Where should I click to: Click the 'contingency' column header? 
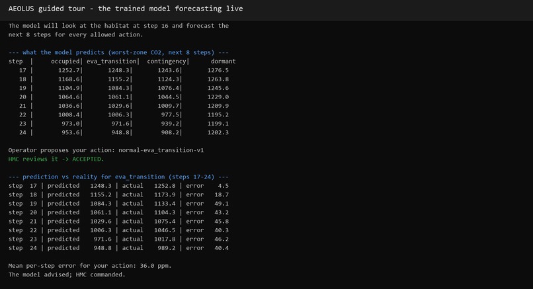point(167,62)
